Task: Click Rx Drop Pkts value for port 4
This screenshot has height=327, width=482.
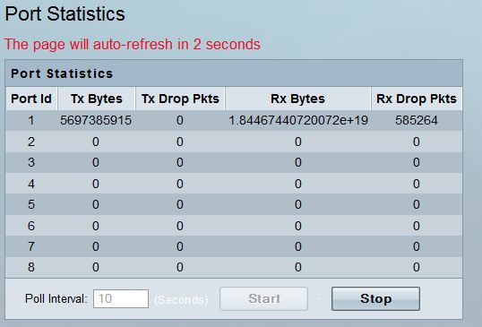Action: click(417, 184)
